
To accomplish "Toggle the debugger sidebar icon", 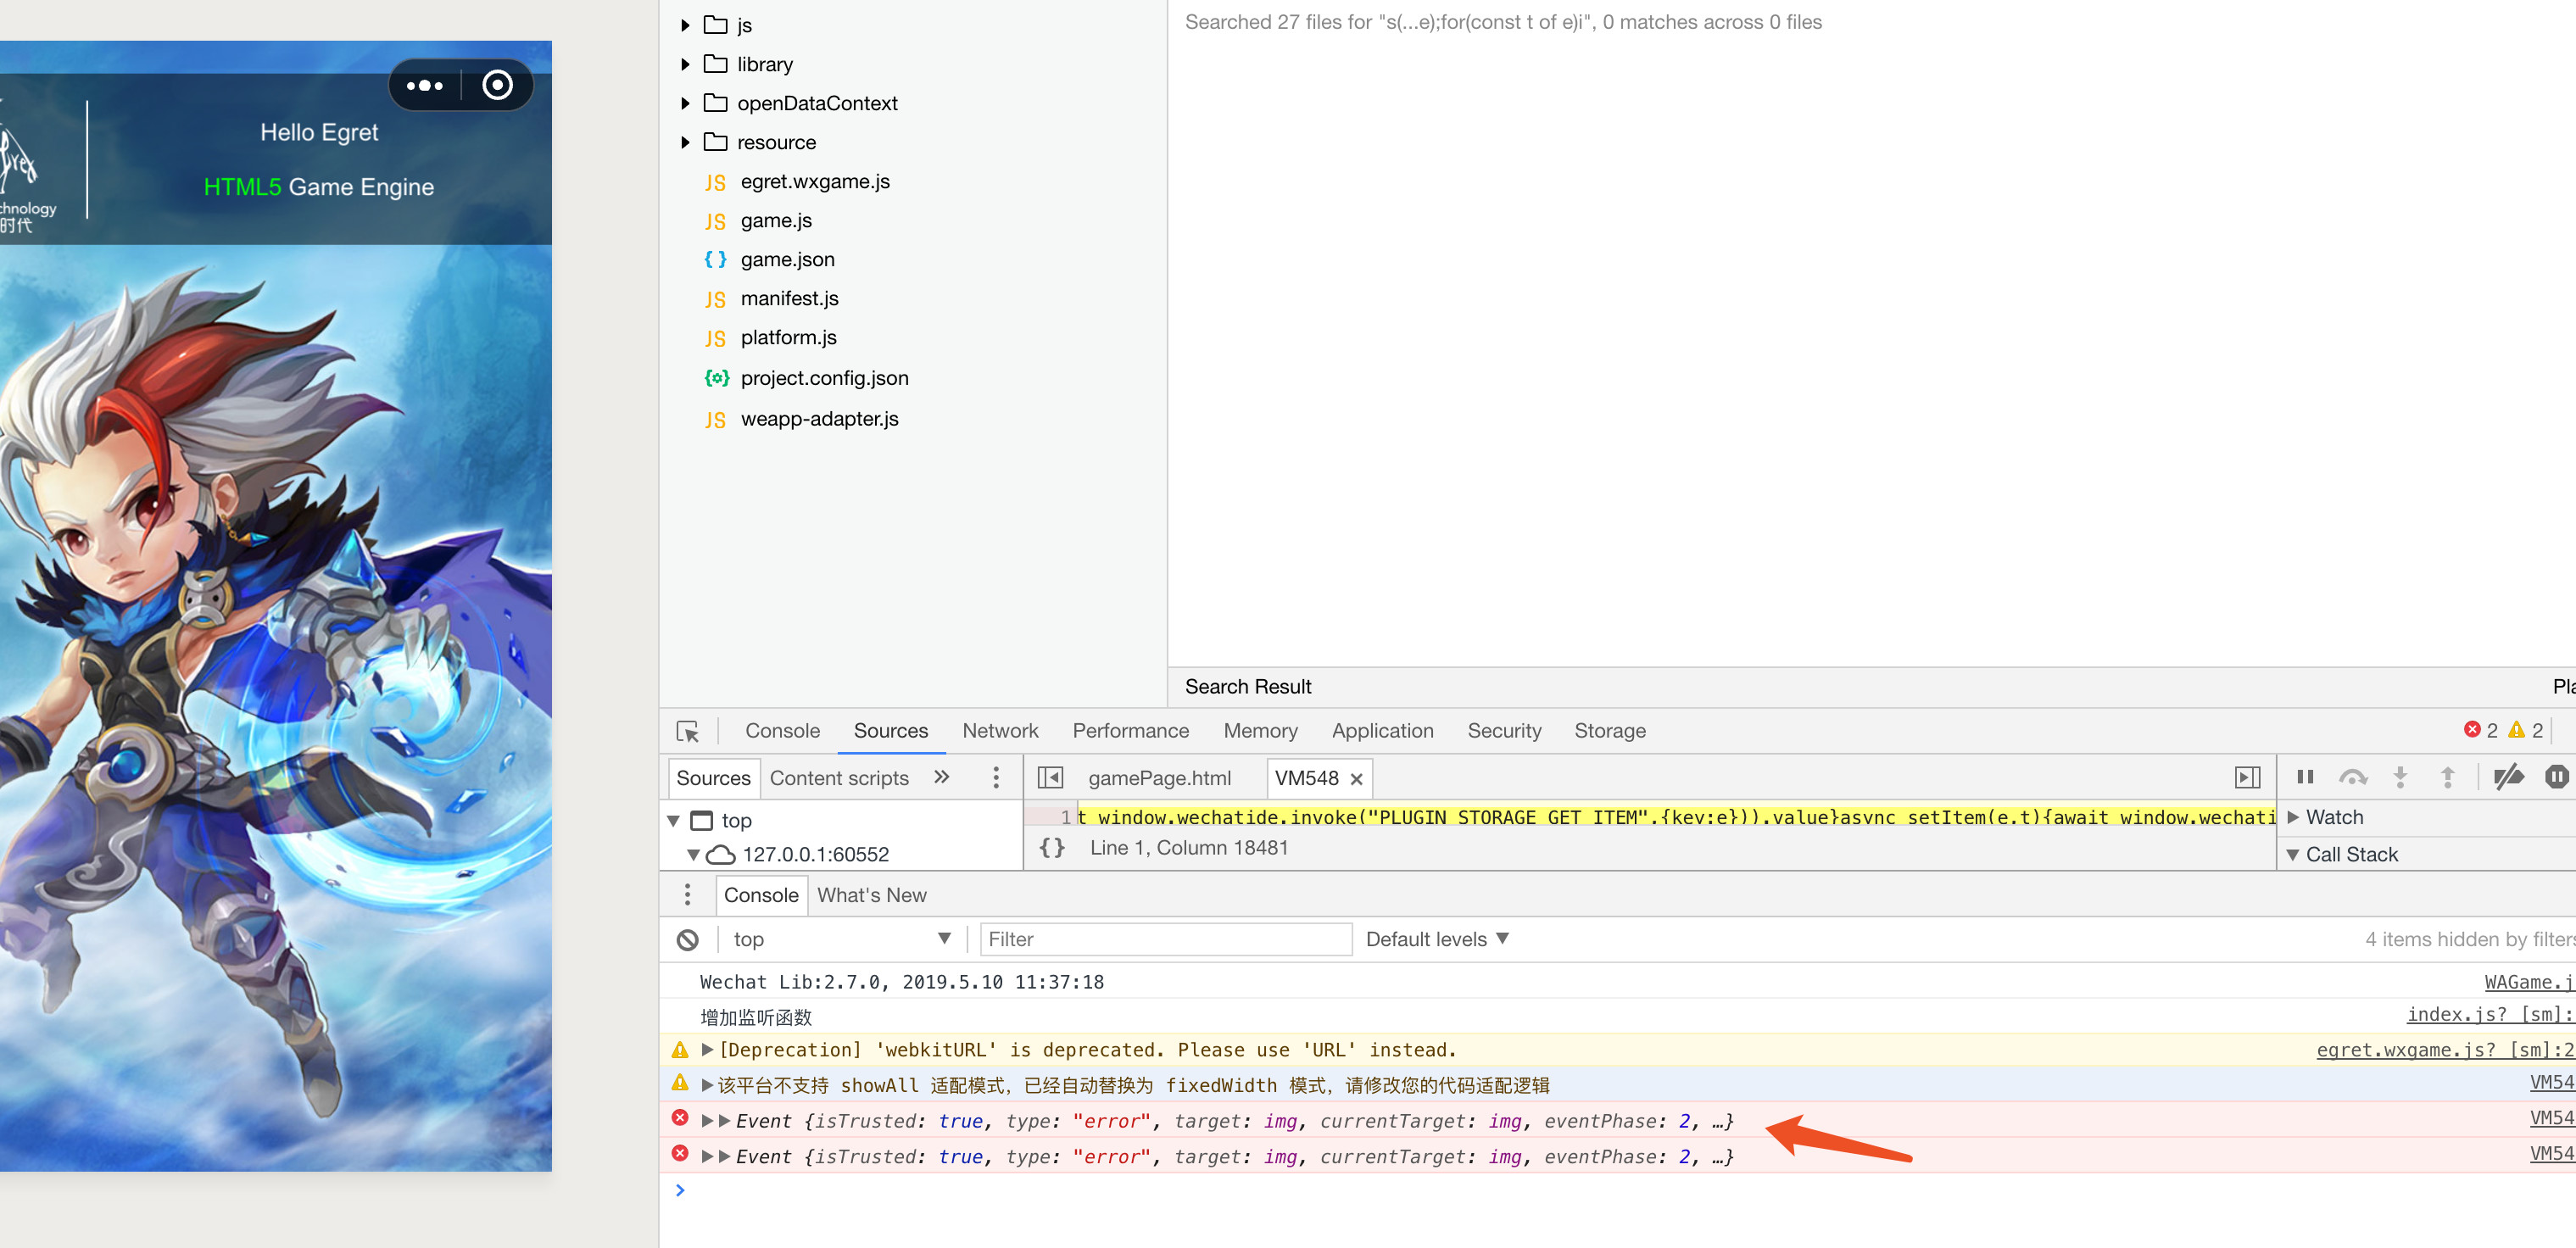I will click(2247, 778).
